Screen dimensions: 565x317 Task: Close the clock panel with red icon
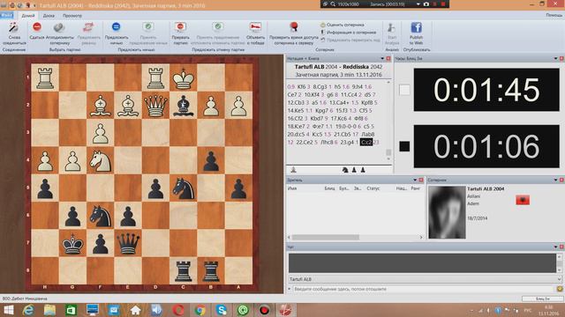561,59
